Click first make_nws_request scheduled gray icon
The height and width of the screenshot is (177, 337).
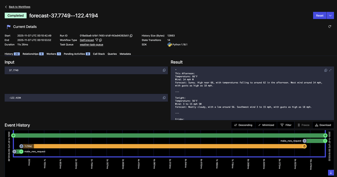[14, 152]
